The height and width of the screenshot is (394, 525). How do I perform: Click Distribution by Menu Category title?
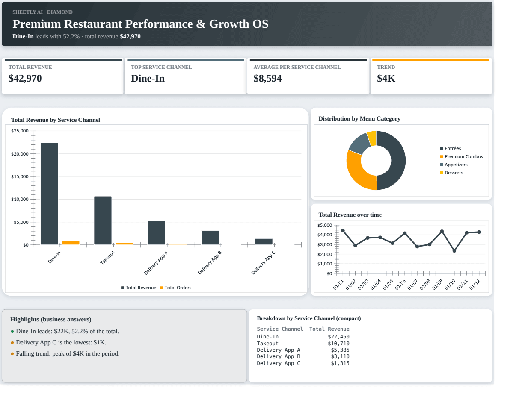[x=359, y=119]
